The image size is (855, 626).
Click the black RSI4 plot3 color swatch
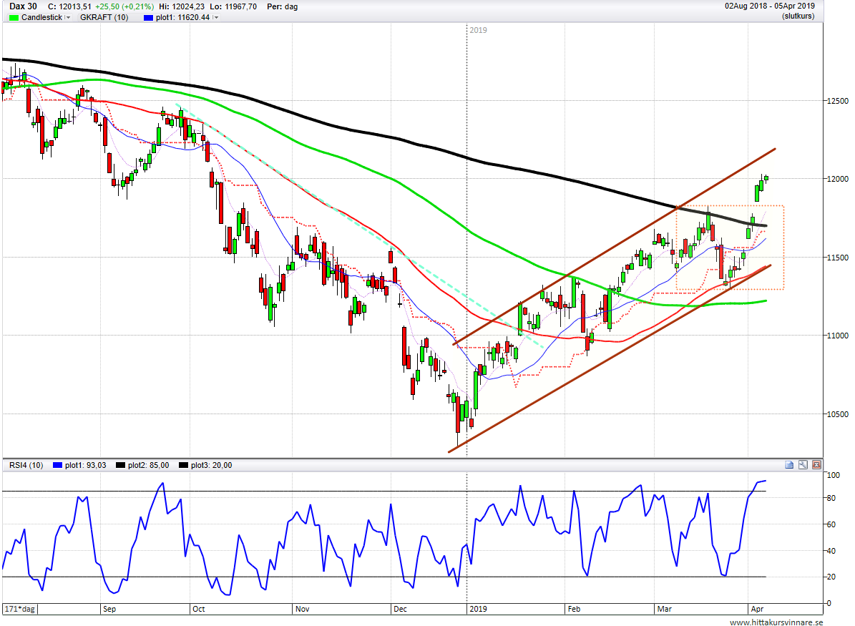point(183,465)
